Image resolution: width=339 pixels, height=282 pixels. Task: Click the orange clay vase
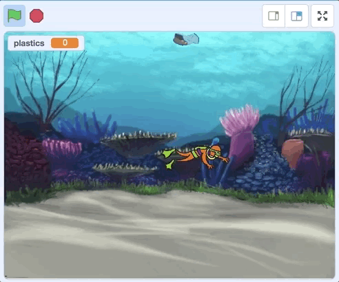click(293, 153)
